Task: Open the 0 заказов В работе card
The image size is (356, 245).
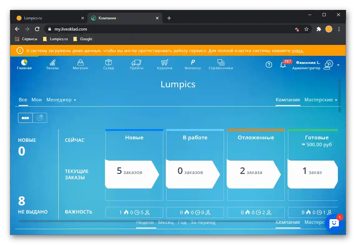Action: pyautogui.click(x=193, y=174)
